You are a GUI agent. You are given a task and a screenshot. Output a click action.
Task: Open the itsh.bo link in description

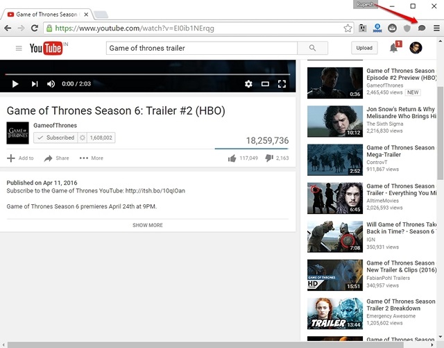tap(155, 190)
